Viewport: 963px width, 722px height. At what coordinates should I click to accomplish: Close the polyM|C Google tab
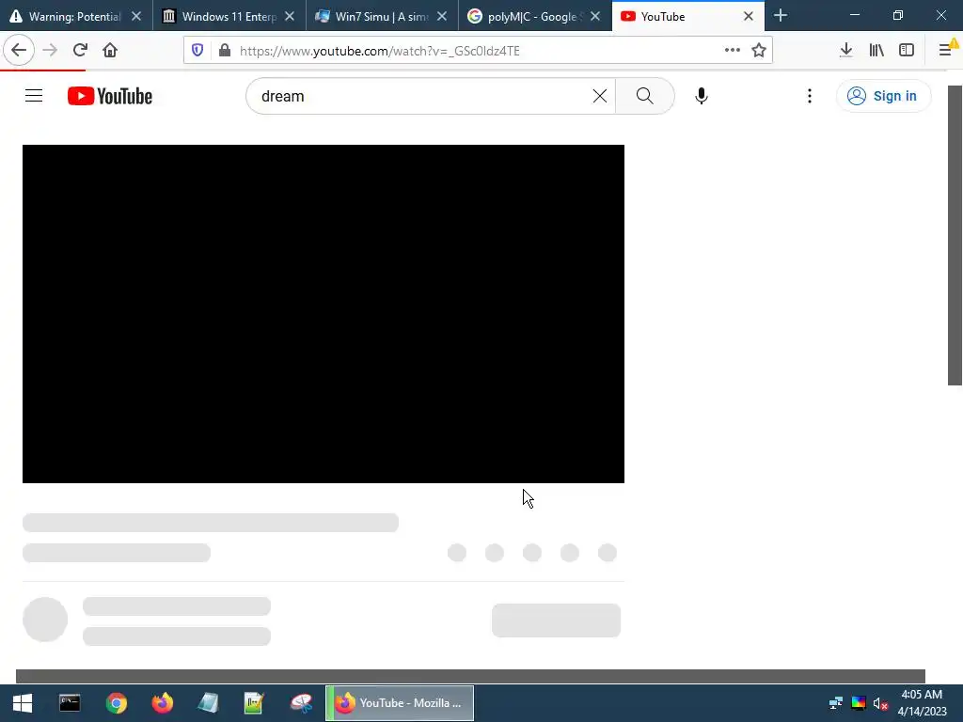click(595, 17)
